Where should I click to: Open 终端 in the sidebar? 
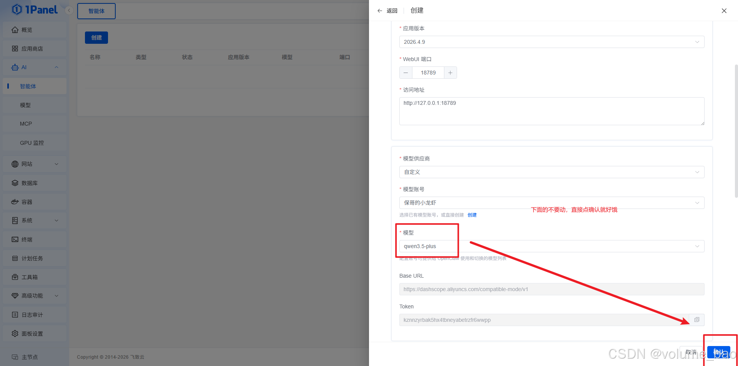tap(35, 240)
